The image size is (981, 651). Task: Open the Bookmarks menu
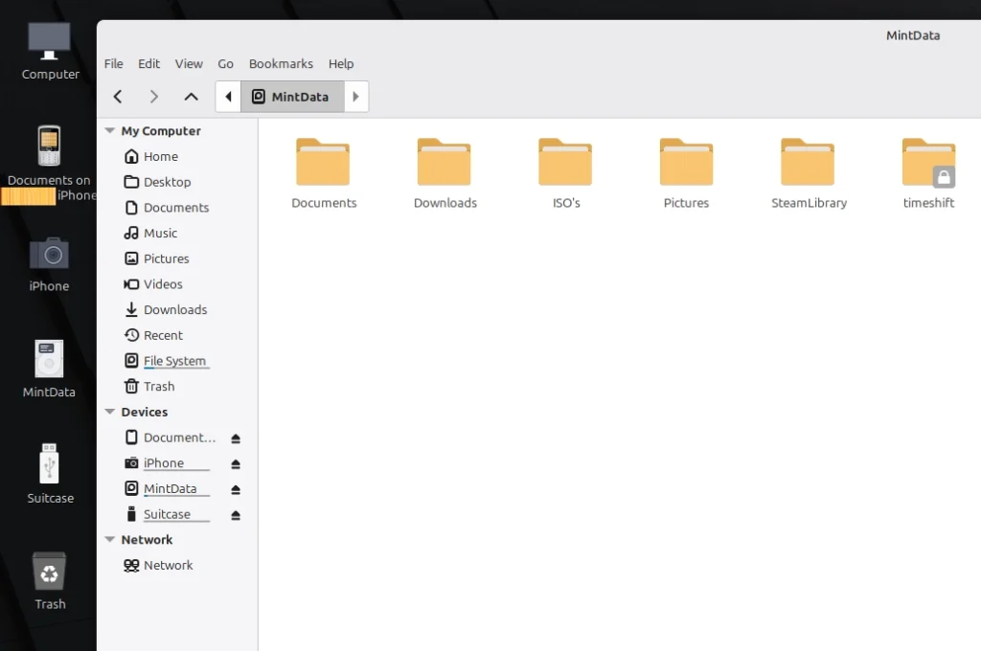click(x=280, y=63)
